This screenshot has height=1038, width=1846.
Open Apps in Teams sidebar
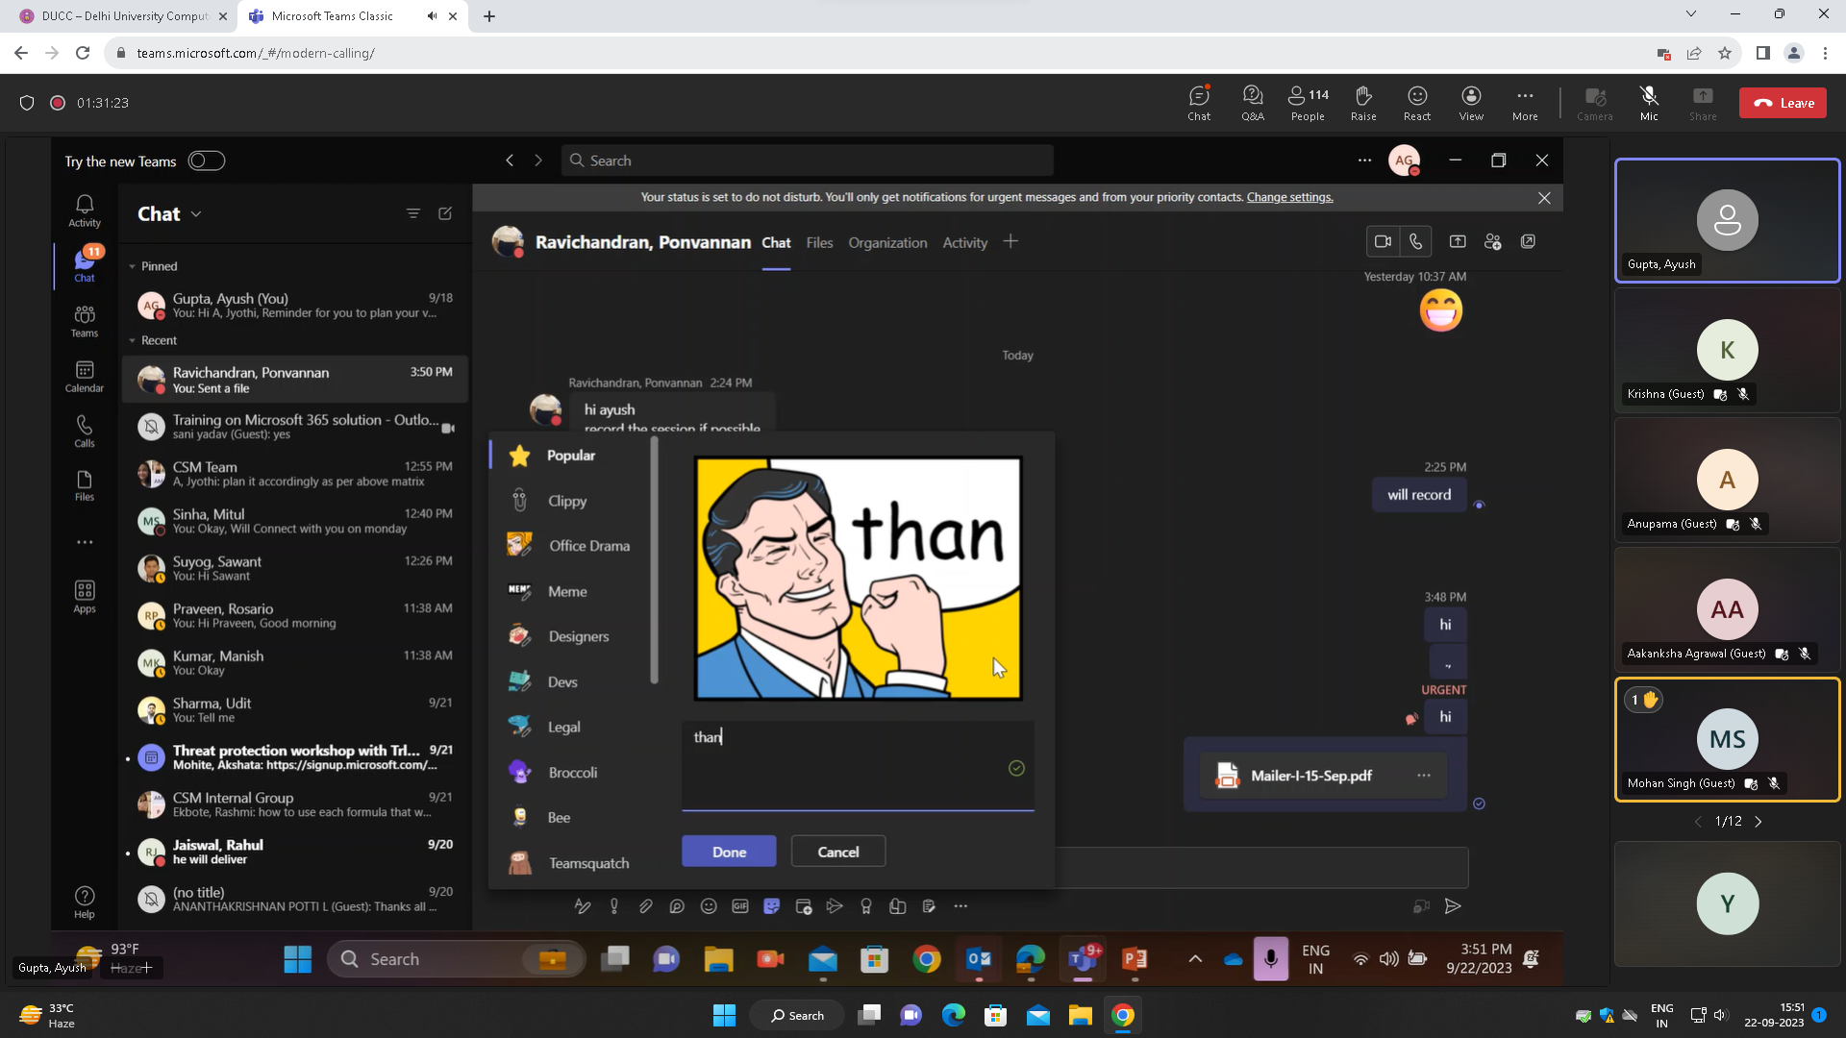85,597
